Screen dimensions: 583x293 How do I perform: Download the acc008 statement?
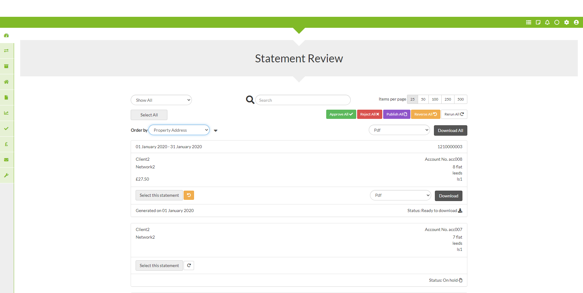[x=449, y=196]
